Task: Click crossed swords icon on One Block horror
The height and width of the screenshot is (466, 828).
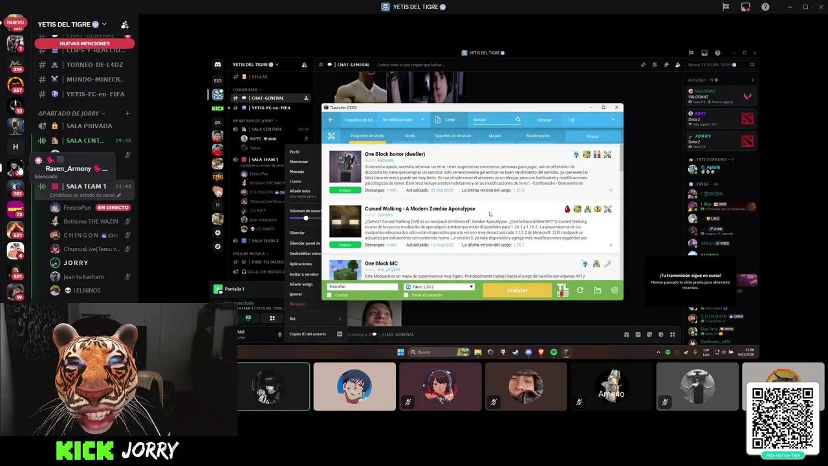Action: coord(607,155)
